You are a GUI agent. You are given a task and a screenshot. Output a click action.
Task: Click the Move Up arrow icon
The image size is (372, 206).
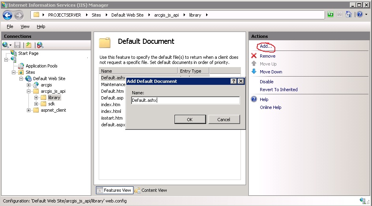point(254,64)
